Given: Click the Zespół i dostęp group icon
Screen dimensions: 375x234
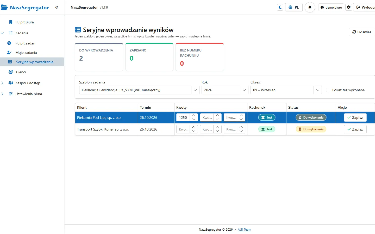Looking at the screenshot, I should (x=11, y=83).
